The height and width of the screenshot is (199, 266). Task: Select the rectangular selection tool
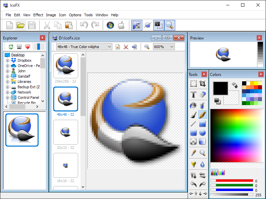pyautogui.click(x=193, y=84)
